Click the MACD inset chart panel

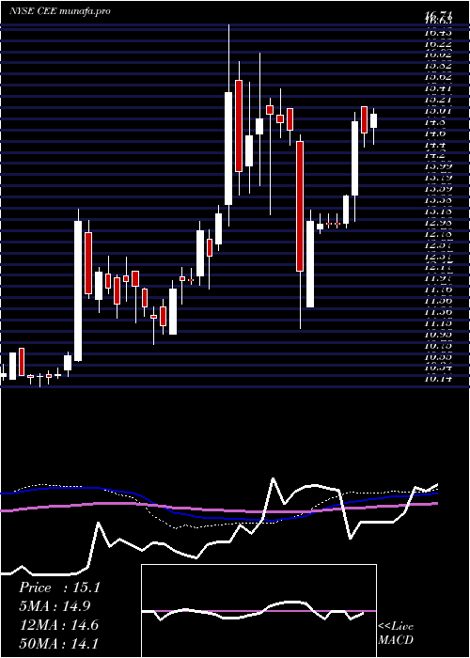point(258,611)
